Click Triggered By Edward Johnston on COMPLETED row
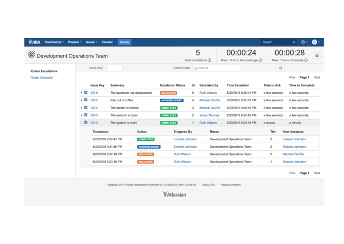The image size is (344, 244). [x=185, y=139]
